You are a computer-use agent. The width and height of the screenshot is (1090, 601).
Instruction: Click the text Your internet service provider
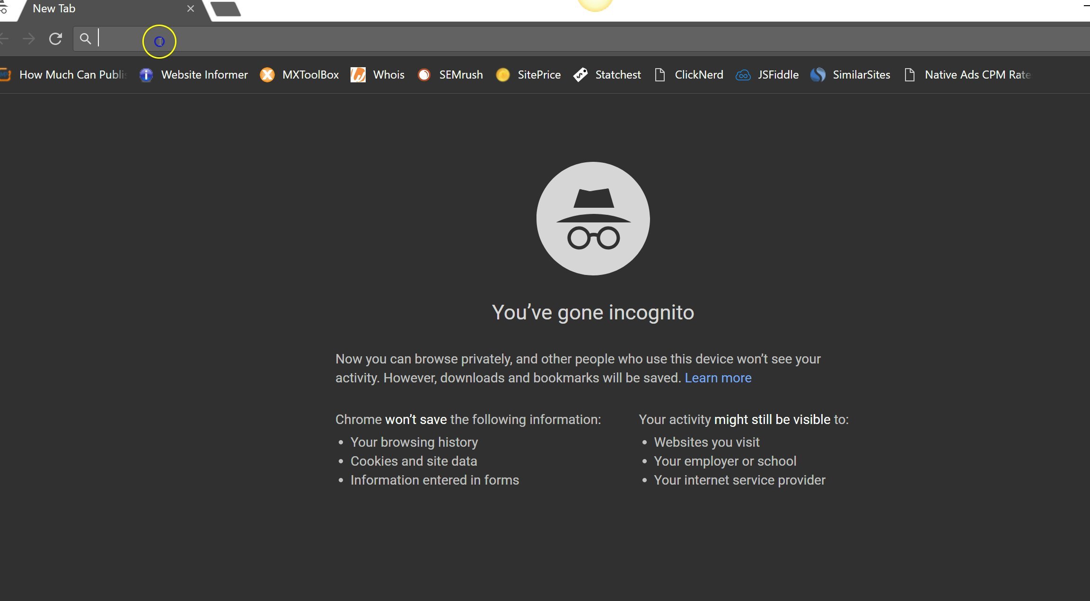tap(739, 480)
